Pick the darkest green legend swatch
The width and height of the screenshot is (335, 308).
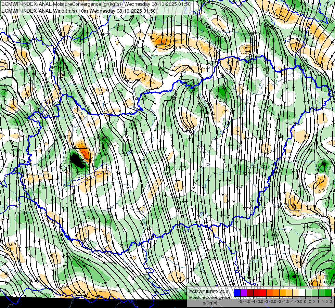pyautogui.click(x=328, y=293)
